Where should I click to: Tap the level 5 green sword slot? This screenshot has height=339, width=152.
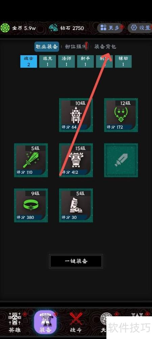pos(31,160)
